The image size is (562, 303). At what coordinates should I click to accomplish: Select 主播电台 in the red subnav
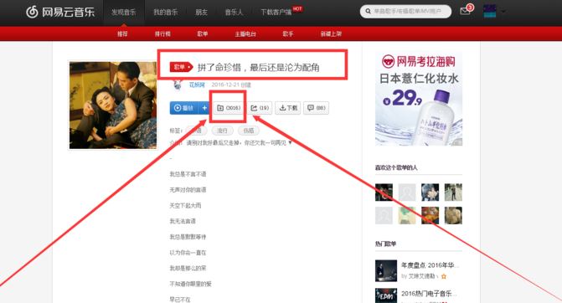pos(245,34)
